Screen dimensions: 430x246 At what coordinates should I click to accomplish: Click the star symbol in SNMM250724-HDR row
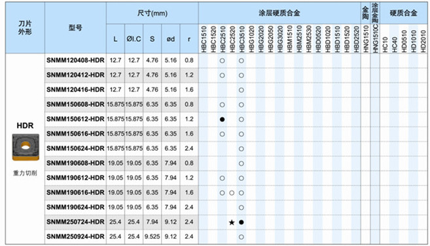(232, 223)
